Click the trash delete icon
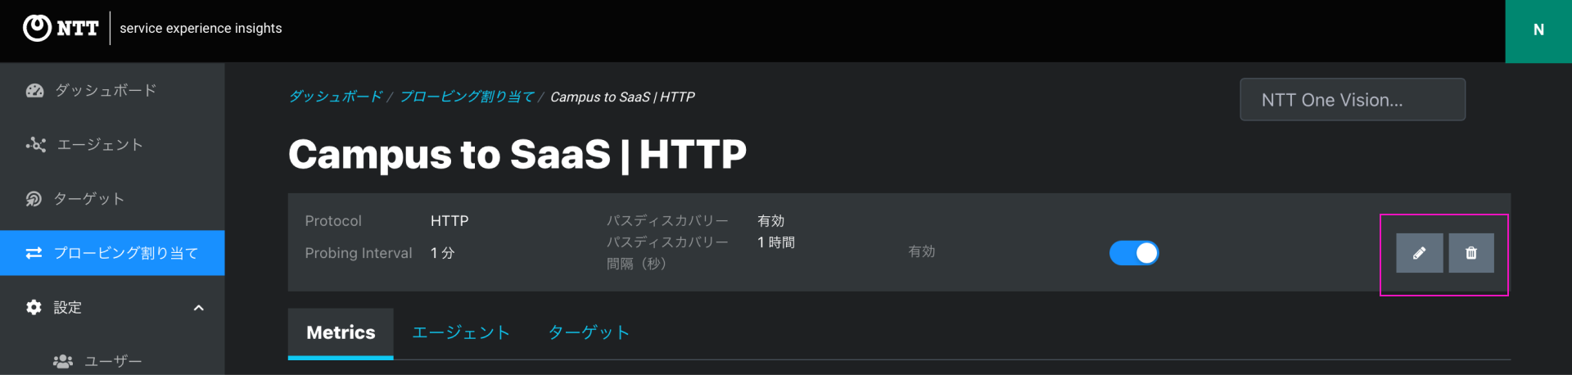This screenshot has width=1572, height=375. (1471, 253)
